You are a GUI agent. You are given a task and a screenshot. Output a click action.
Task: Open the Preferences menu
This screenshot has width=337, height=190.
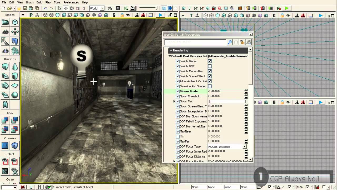tap(71, 2)
